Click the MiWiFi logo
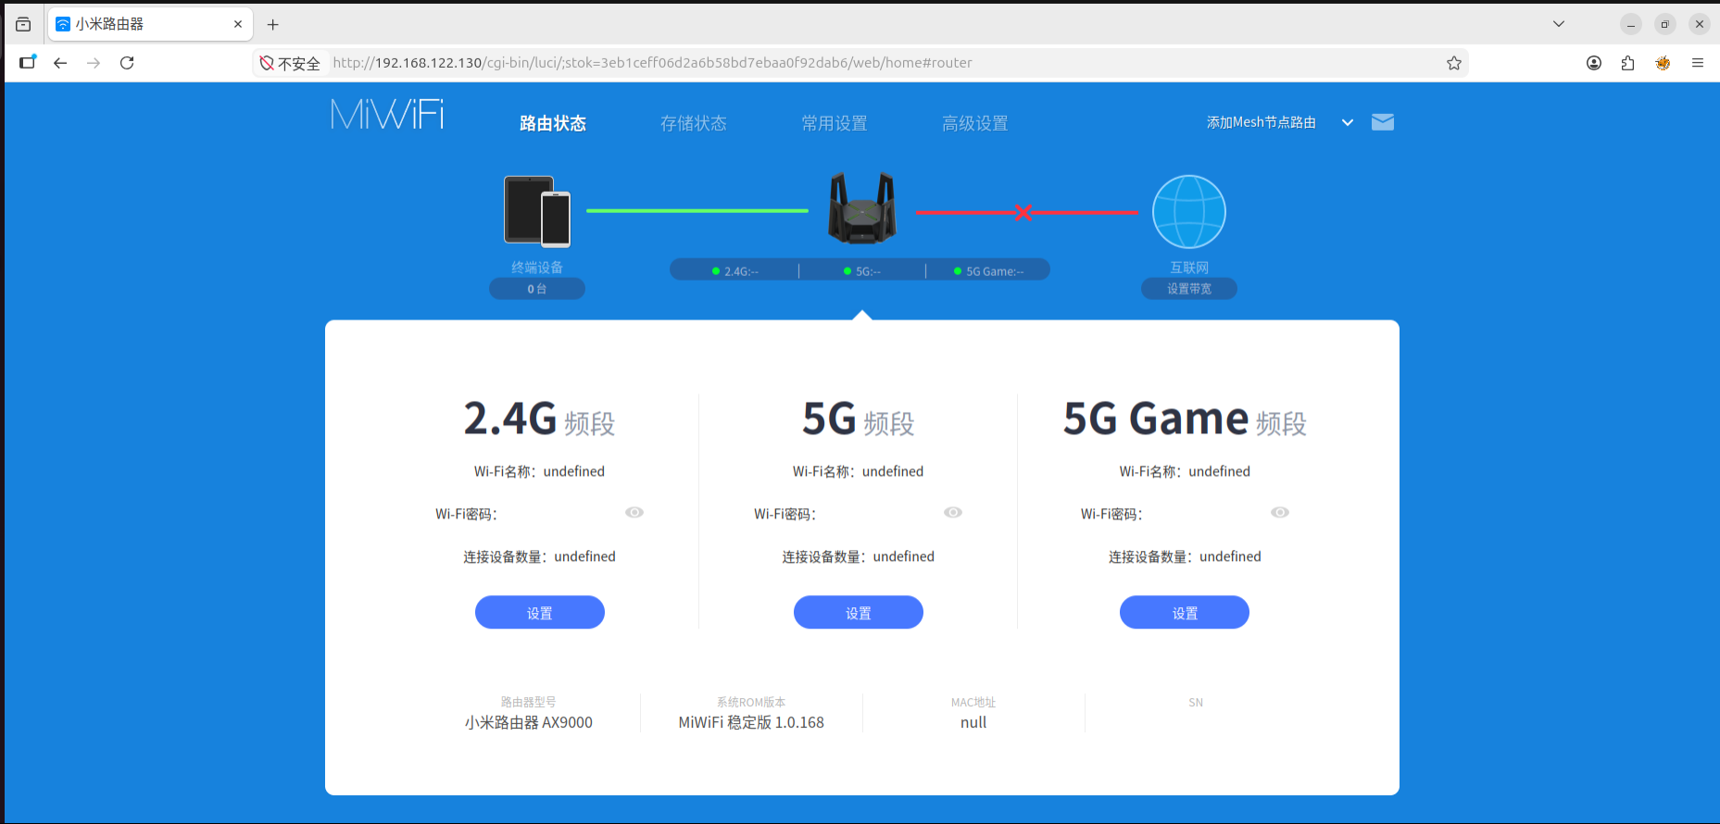1720x824 pixels. (387, 115)
